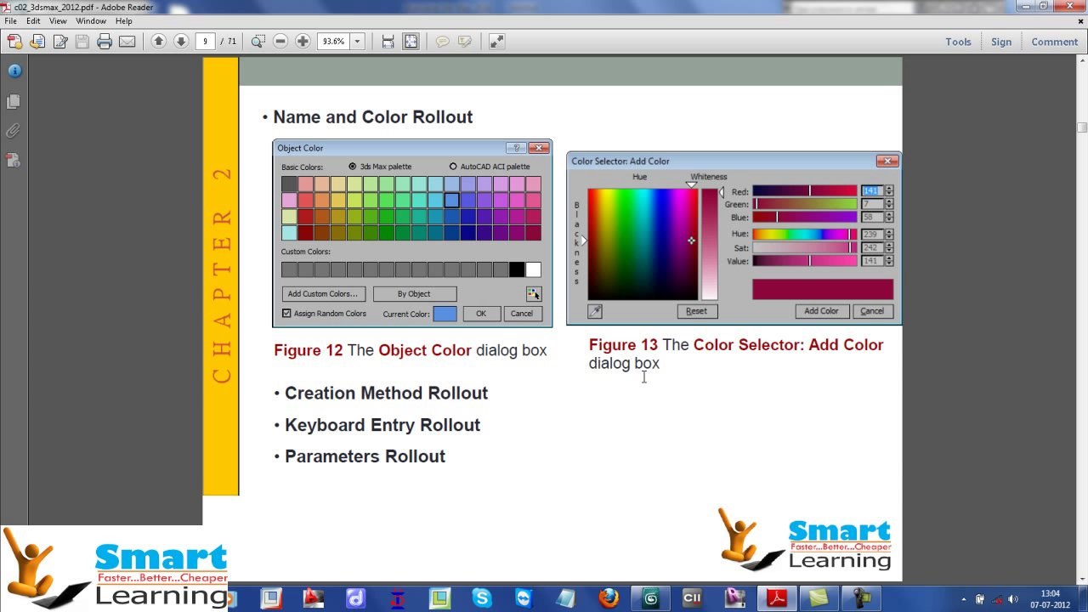The image size is (1088, 612).
Task: Open the info panel in the left sidebar
Action: coord(14,71)
